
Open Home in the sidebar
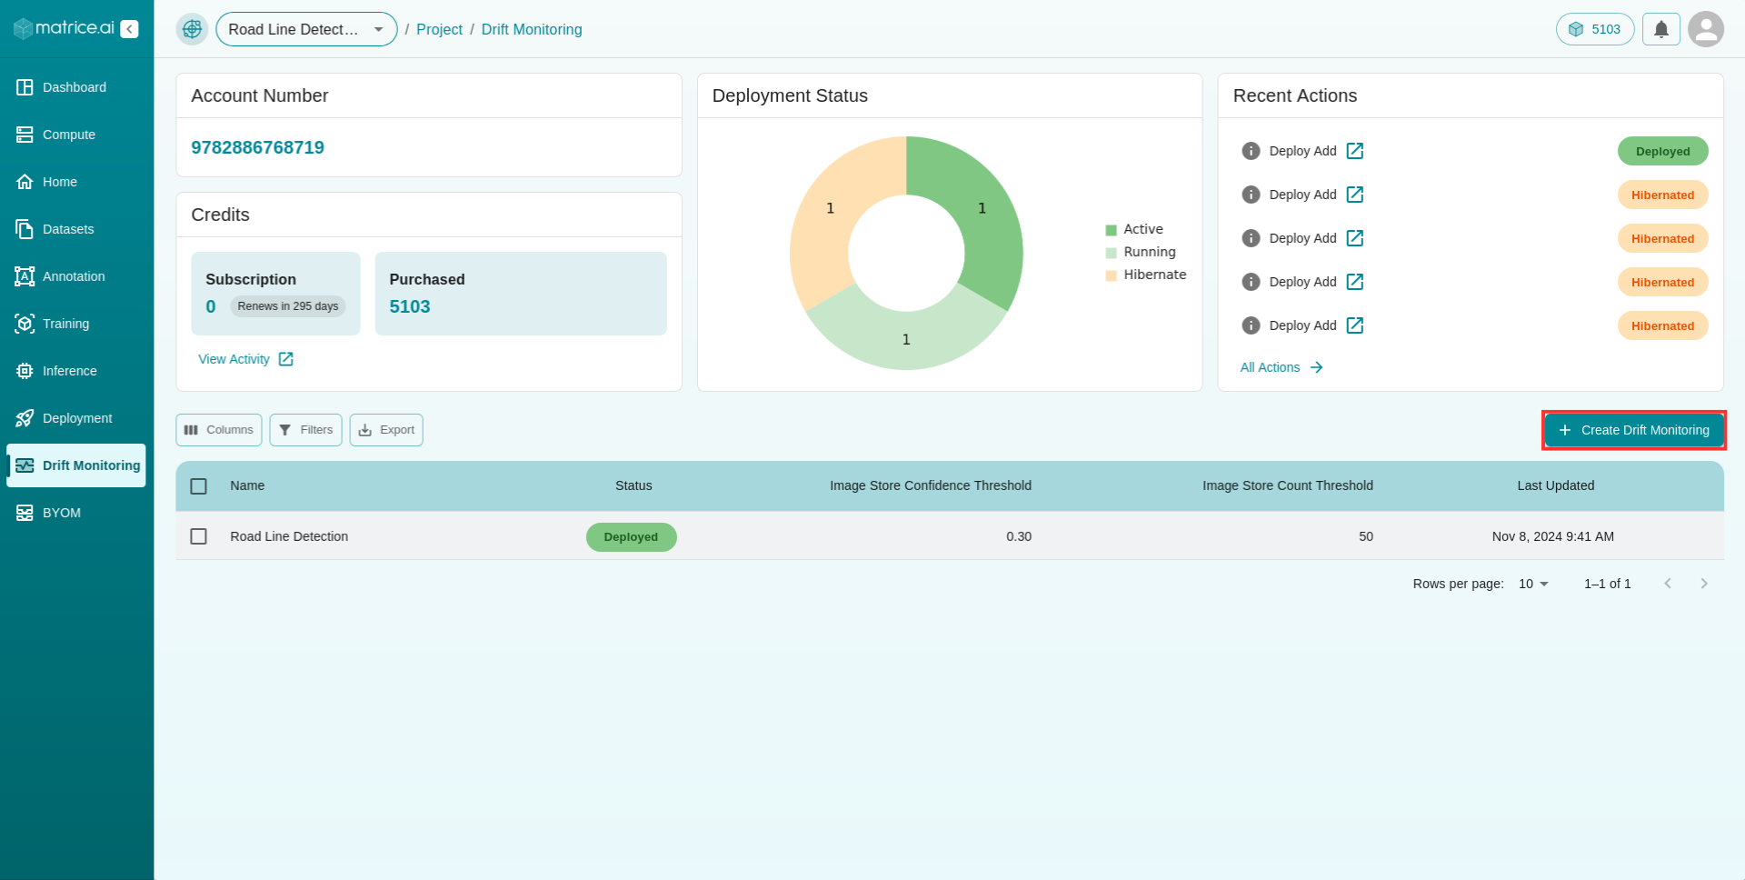[x=76, y=182]
